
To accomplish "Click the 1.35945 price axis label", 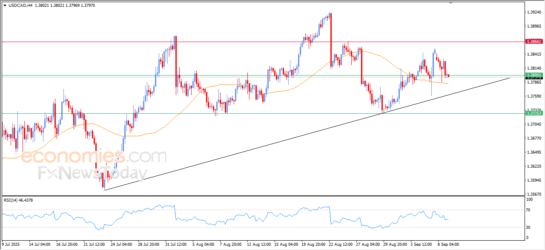I will [x=534, y=180].
